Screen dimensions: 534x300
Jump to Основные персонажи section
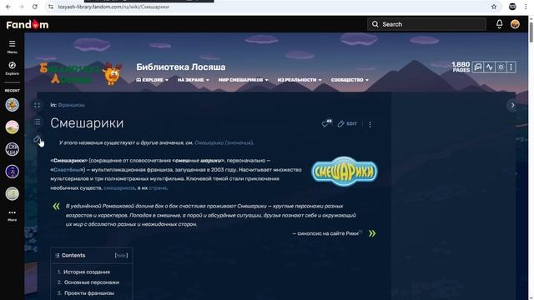point(92,282)
